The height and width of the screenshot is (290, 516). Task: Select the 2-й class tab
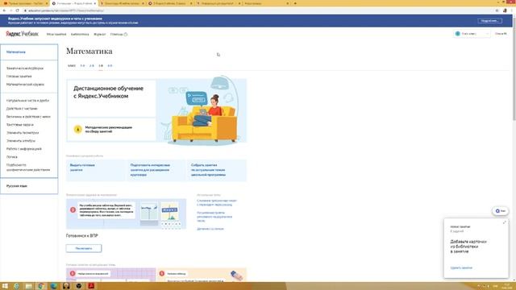[x=91, y=66]
